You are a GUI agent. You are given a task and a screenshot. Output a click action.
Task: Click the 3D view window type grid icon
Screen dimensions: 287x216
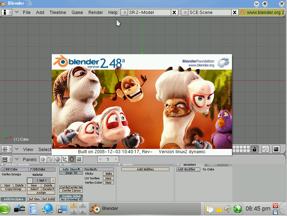click(x=6, y=149)
